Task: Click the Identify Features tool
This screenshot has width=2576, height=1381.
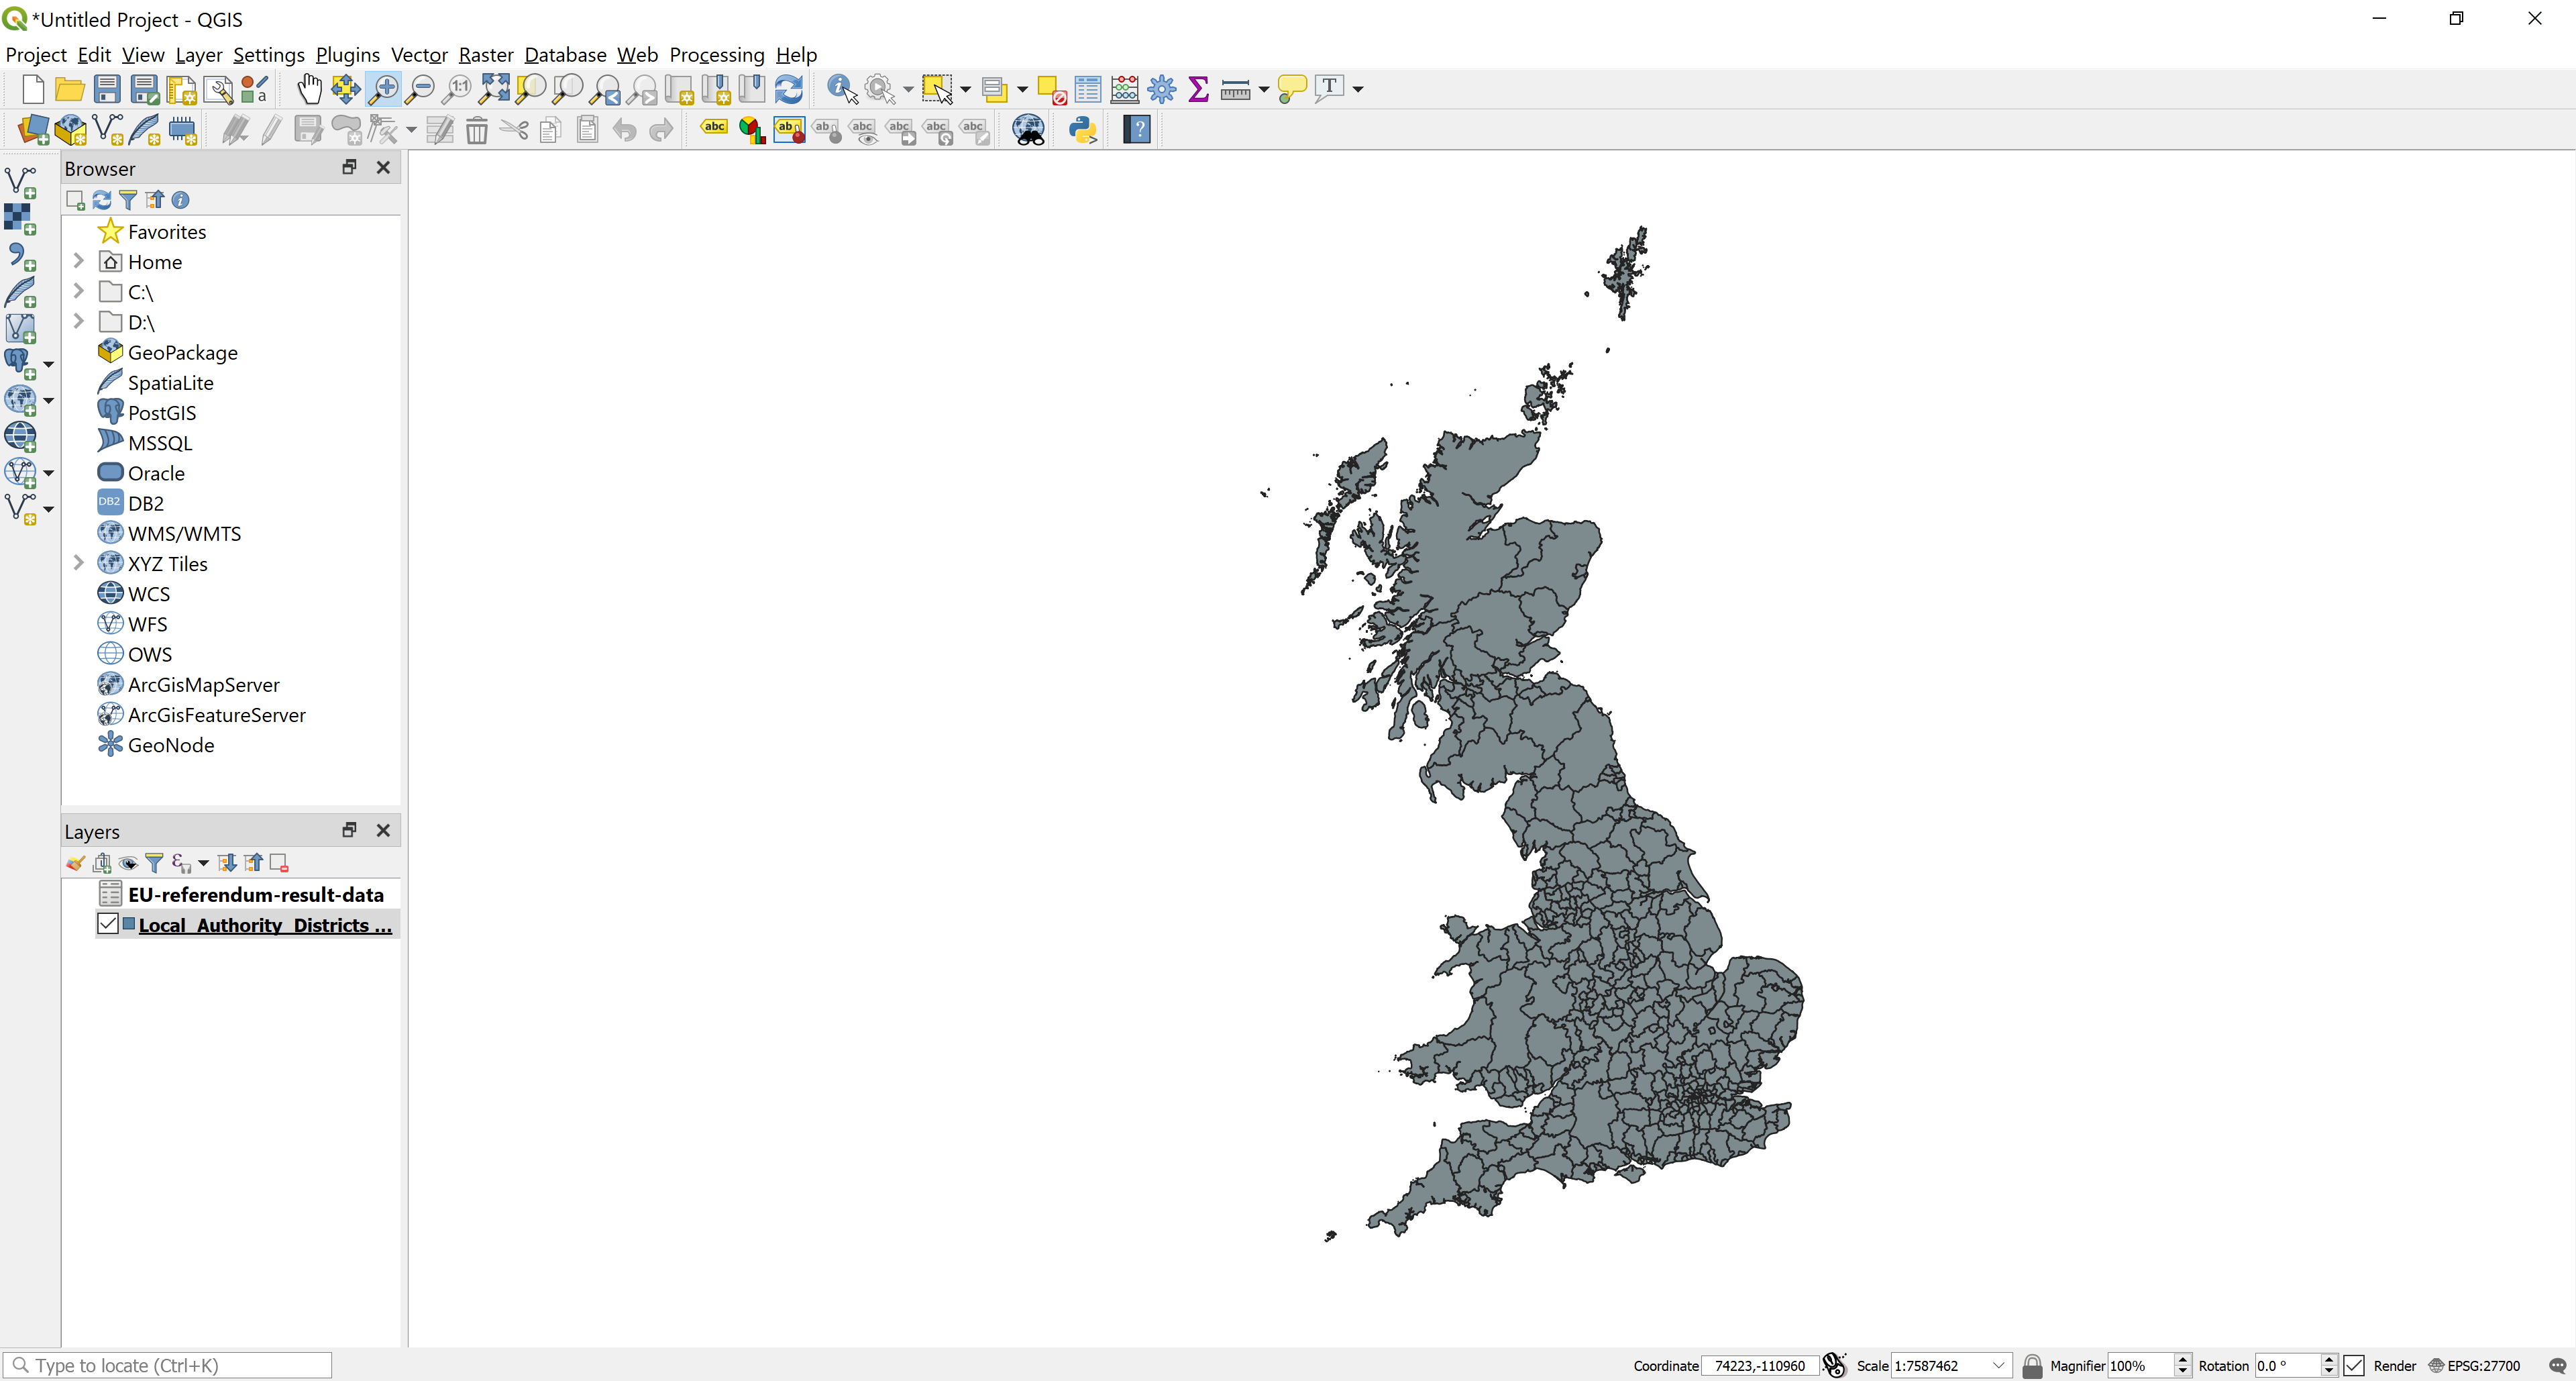Action: [x=841, y=89]
